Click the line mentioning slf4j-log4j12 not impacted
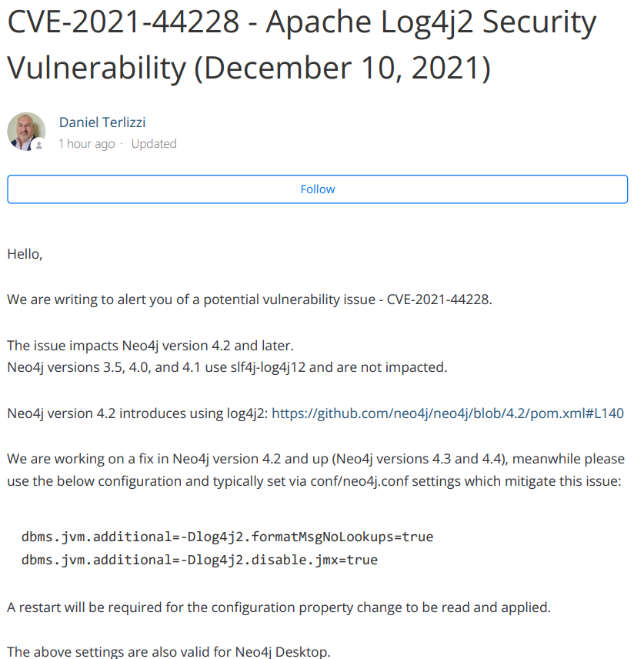This screenshot has height=659, width=634. [227, 367]
